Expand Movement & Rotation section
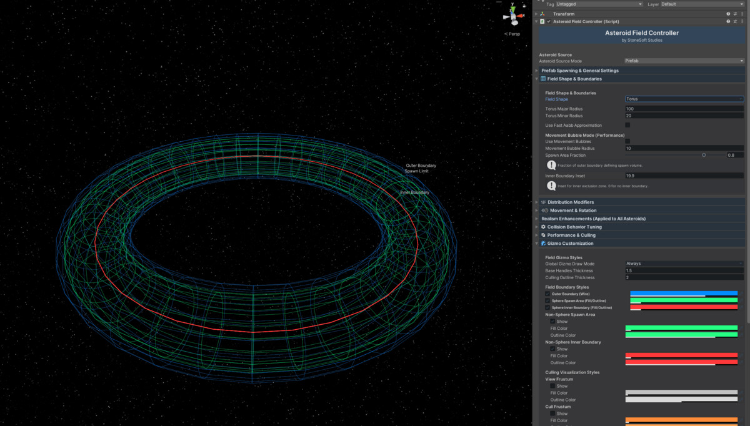The height and width of the screenshot is (426, 750). (x=537, y=211)
